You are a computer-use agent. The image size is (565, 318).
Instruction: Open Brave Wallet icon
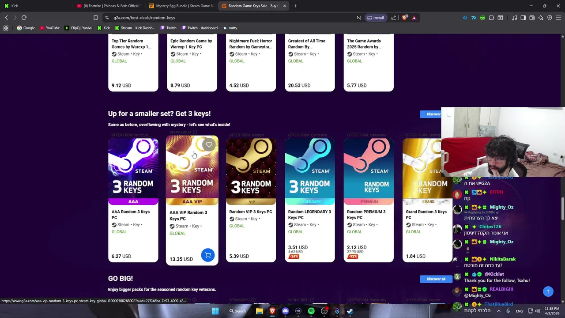click(x=532, y=18)
